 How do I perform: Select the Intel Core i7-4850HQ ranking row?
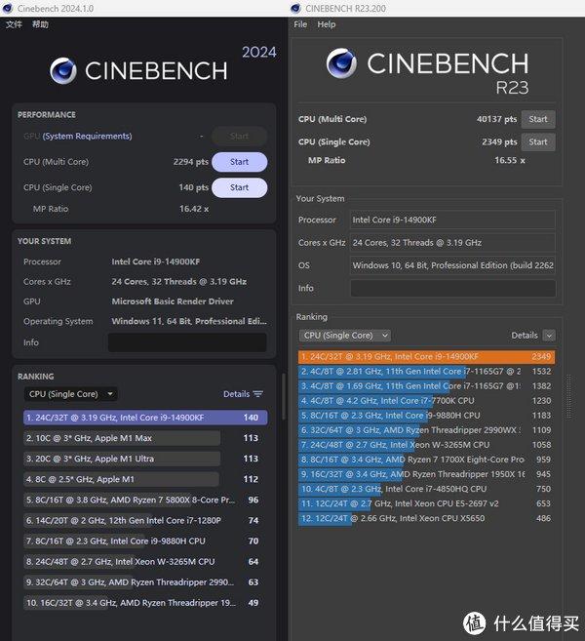pos(426,490)
